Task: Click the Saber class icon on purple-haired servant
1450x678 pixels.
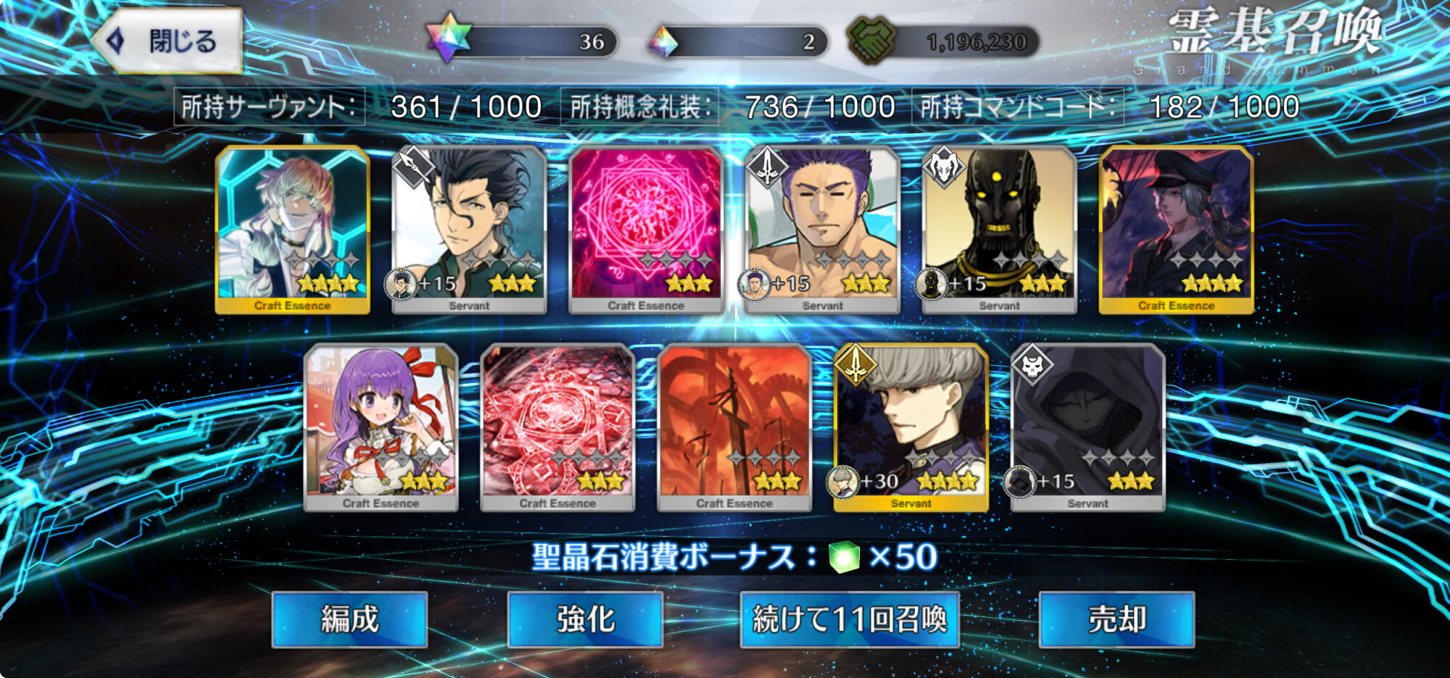Action: pos(766,167)
